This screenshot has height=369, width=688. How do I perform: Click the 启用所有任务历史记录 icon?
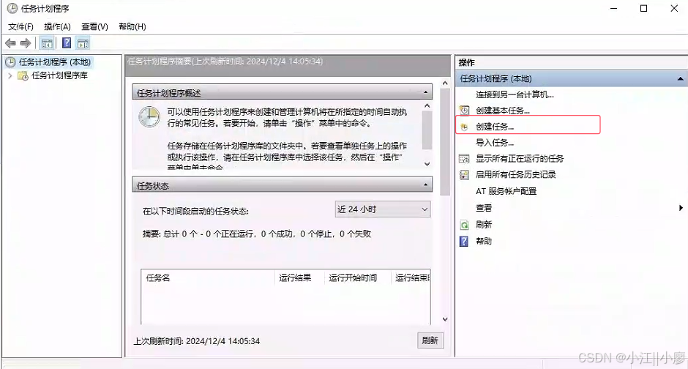pos(464,175)
